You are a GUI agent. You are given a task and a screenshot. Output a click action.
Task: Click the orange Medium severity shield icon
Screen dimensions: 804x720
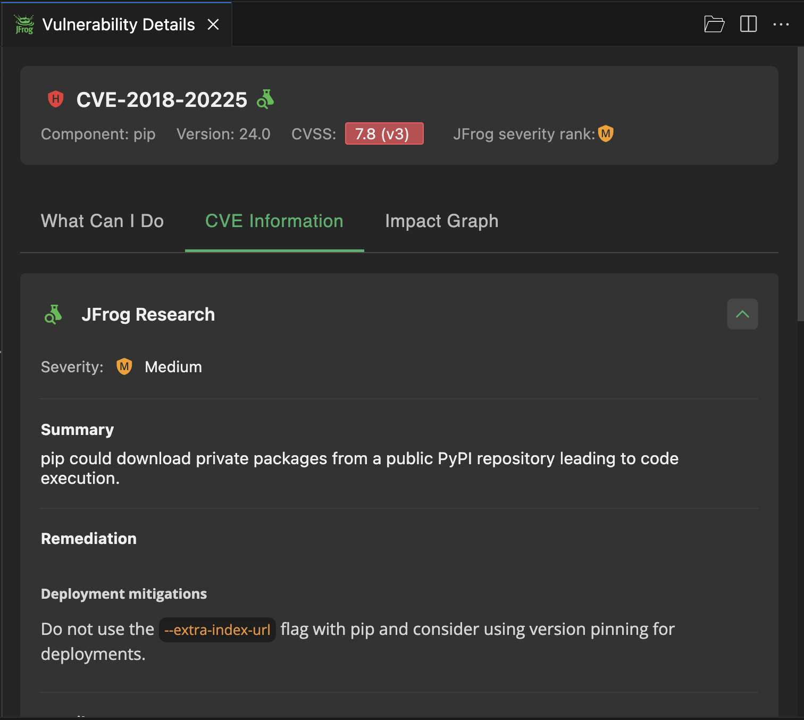124,366
